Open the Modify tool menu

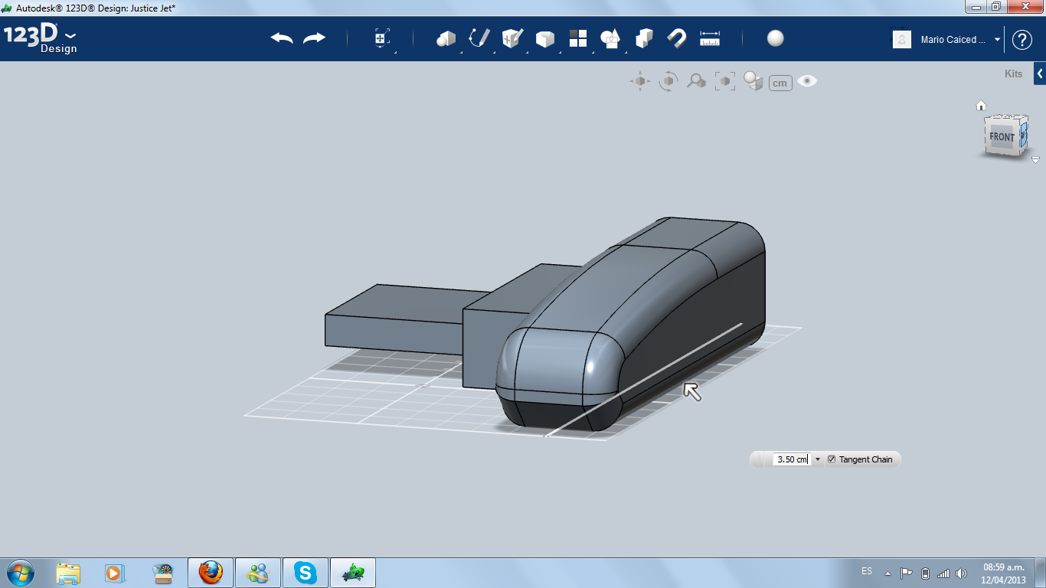pos(544,38)
